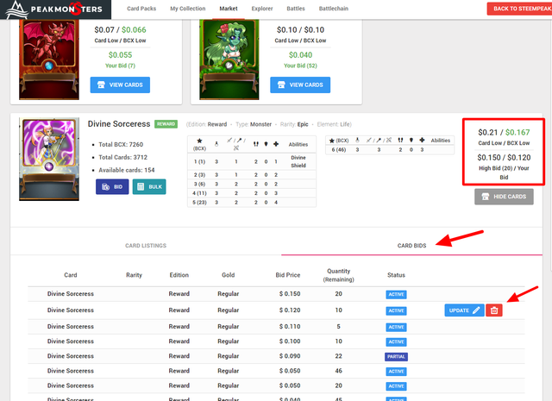Select the Card Bids tab
The image size is (552, 401).
(411, 246)
